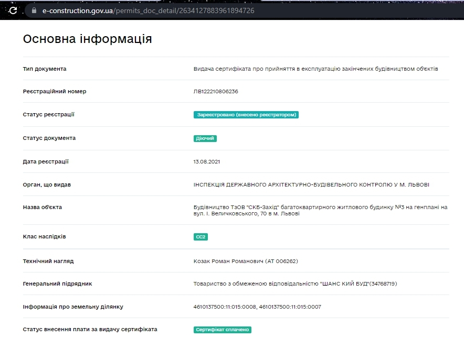Screen dimensions: 464x338
Task: Click the 'Діючий' status badge
Action: (x=205, y=138)
